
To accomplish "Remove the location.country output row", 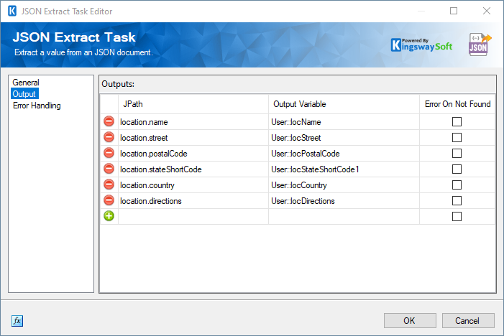I will [x=109, y=185].
